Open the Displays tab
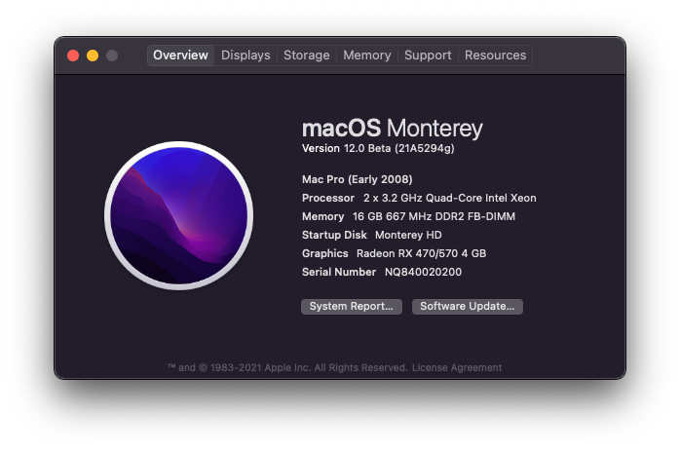The width and height of the screenshot is (680, 451). tap(246, 56)
